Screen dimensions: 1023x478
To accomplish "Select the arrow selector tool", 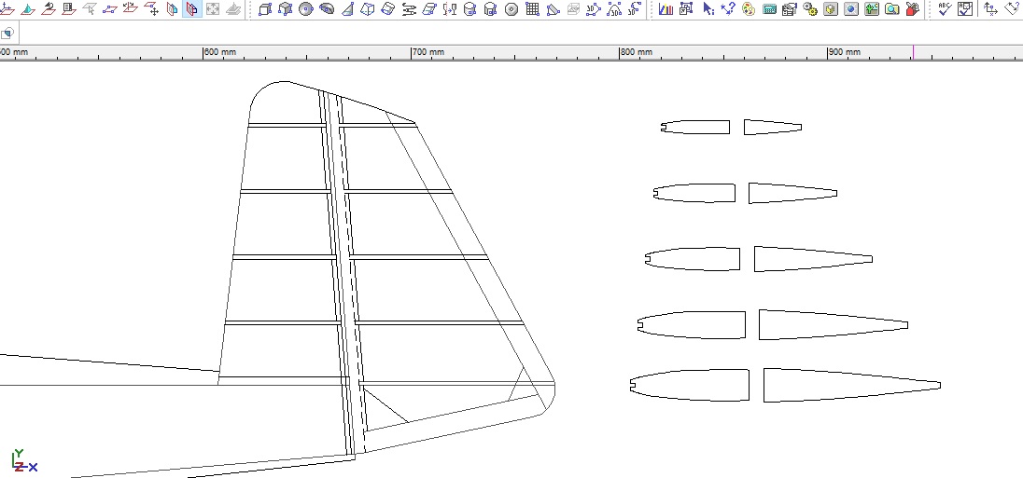I will 708,9.
